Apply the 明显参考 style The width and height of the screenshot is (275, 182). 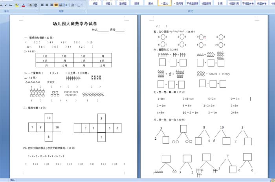tap(262, 3)
